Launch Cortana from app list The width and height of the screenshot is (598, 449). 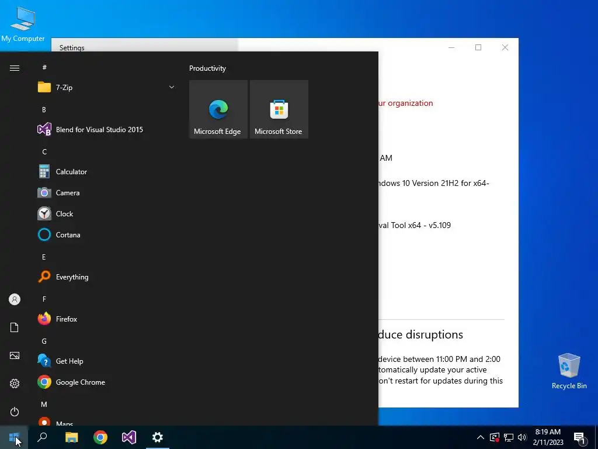106,235
